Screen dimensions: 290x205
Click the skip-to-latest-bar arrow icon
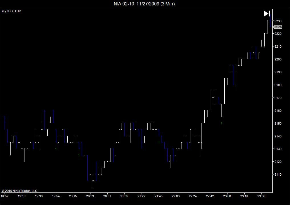point(267,13)
